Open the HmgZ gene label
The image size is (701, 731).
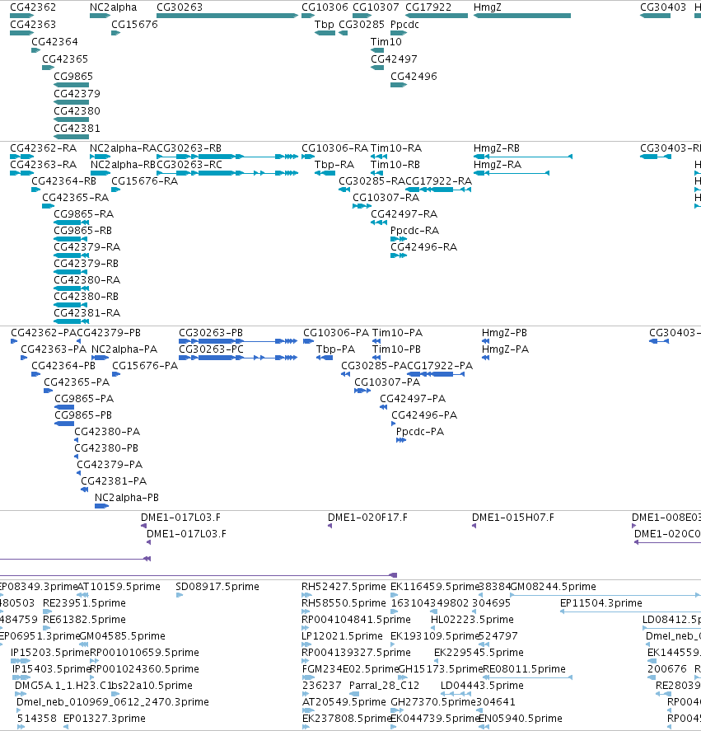pos(487,7)
